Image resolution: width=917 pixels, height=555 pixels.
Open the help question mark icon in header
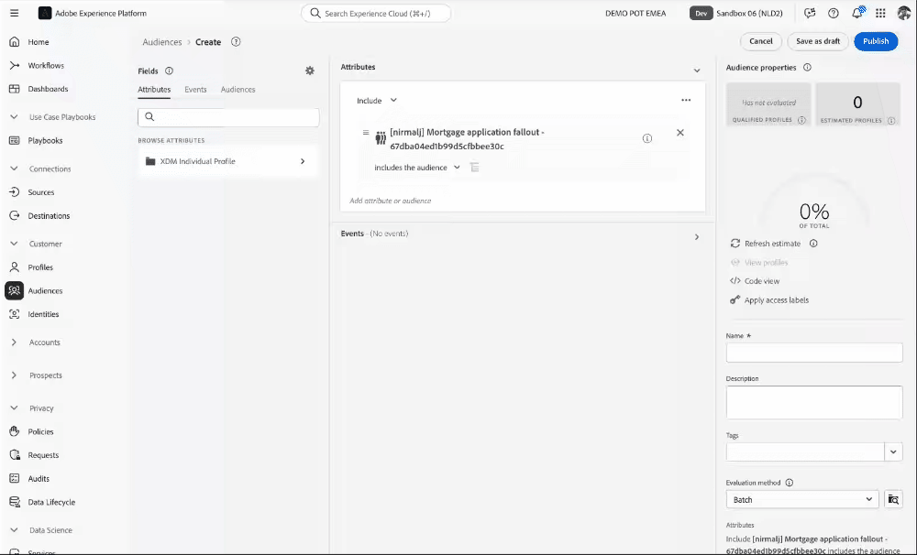coord(834,13)
